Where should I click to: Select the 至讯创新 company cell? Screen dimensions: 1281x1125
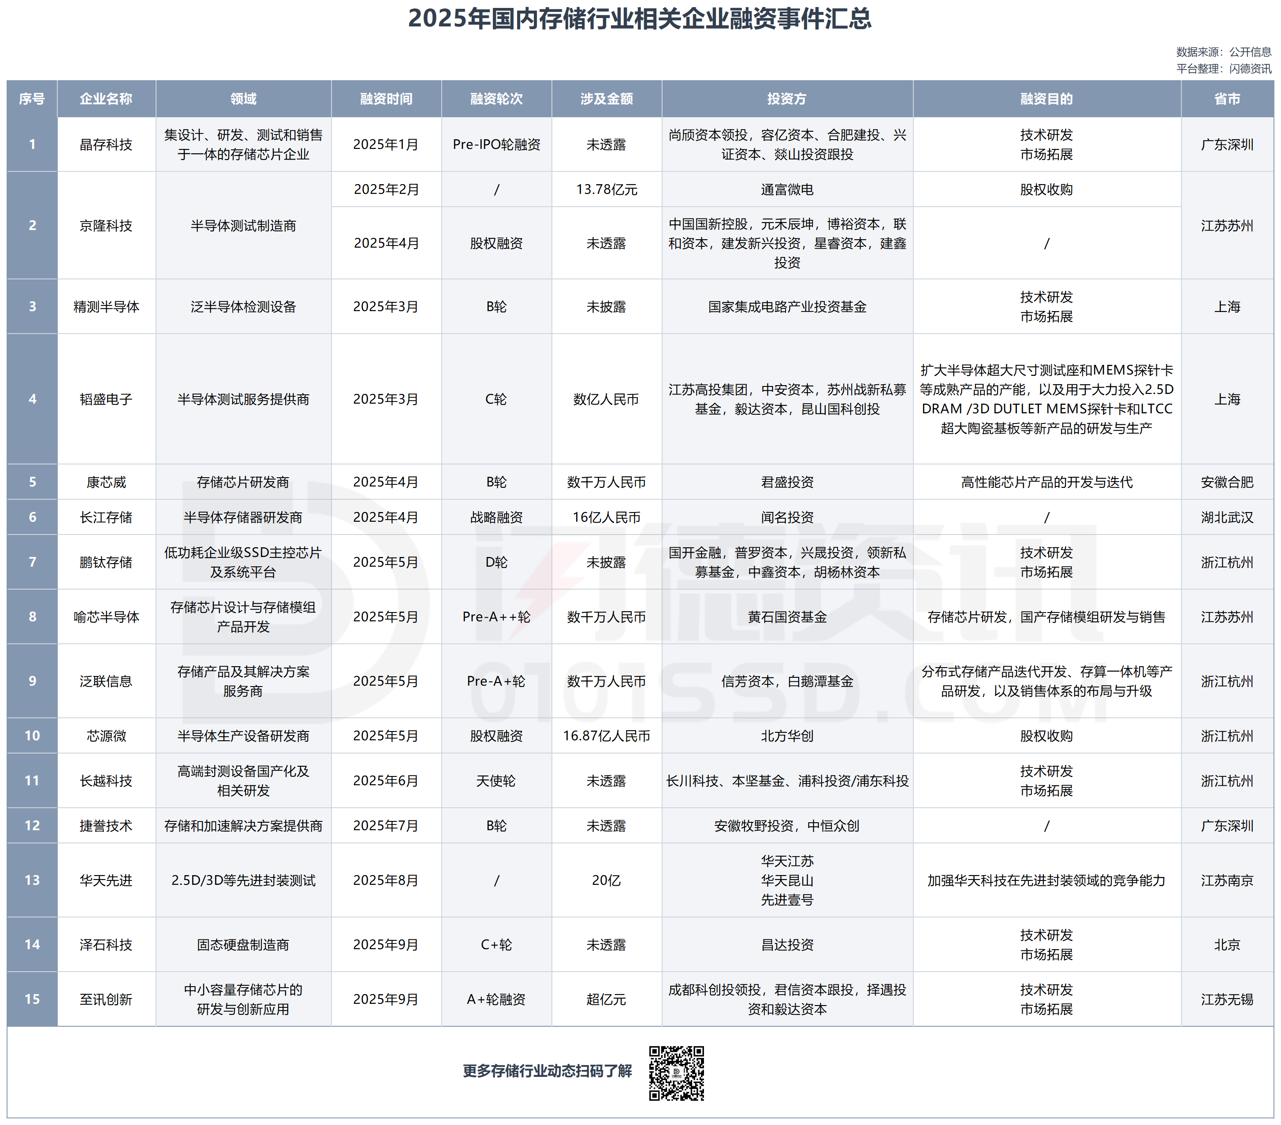[x=106, y=999]
